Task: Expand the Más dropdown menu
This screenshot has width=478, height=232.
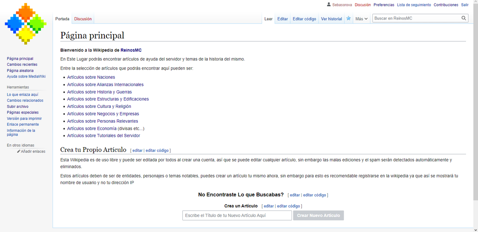Action: tap(362, 19)
